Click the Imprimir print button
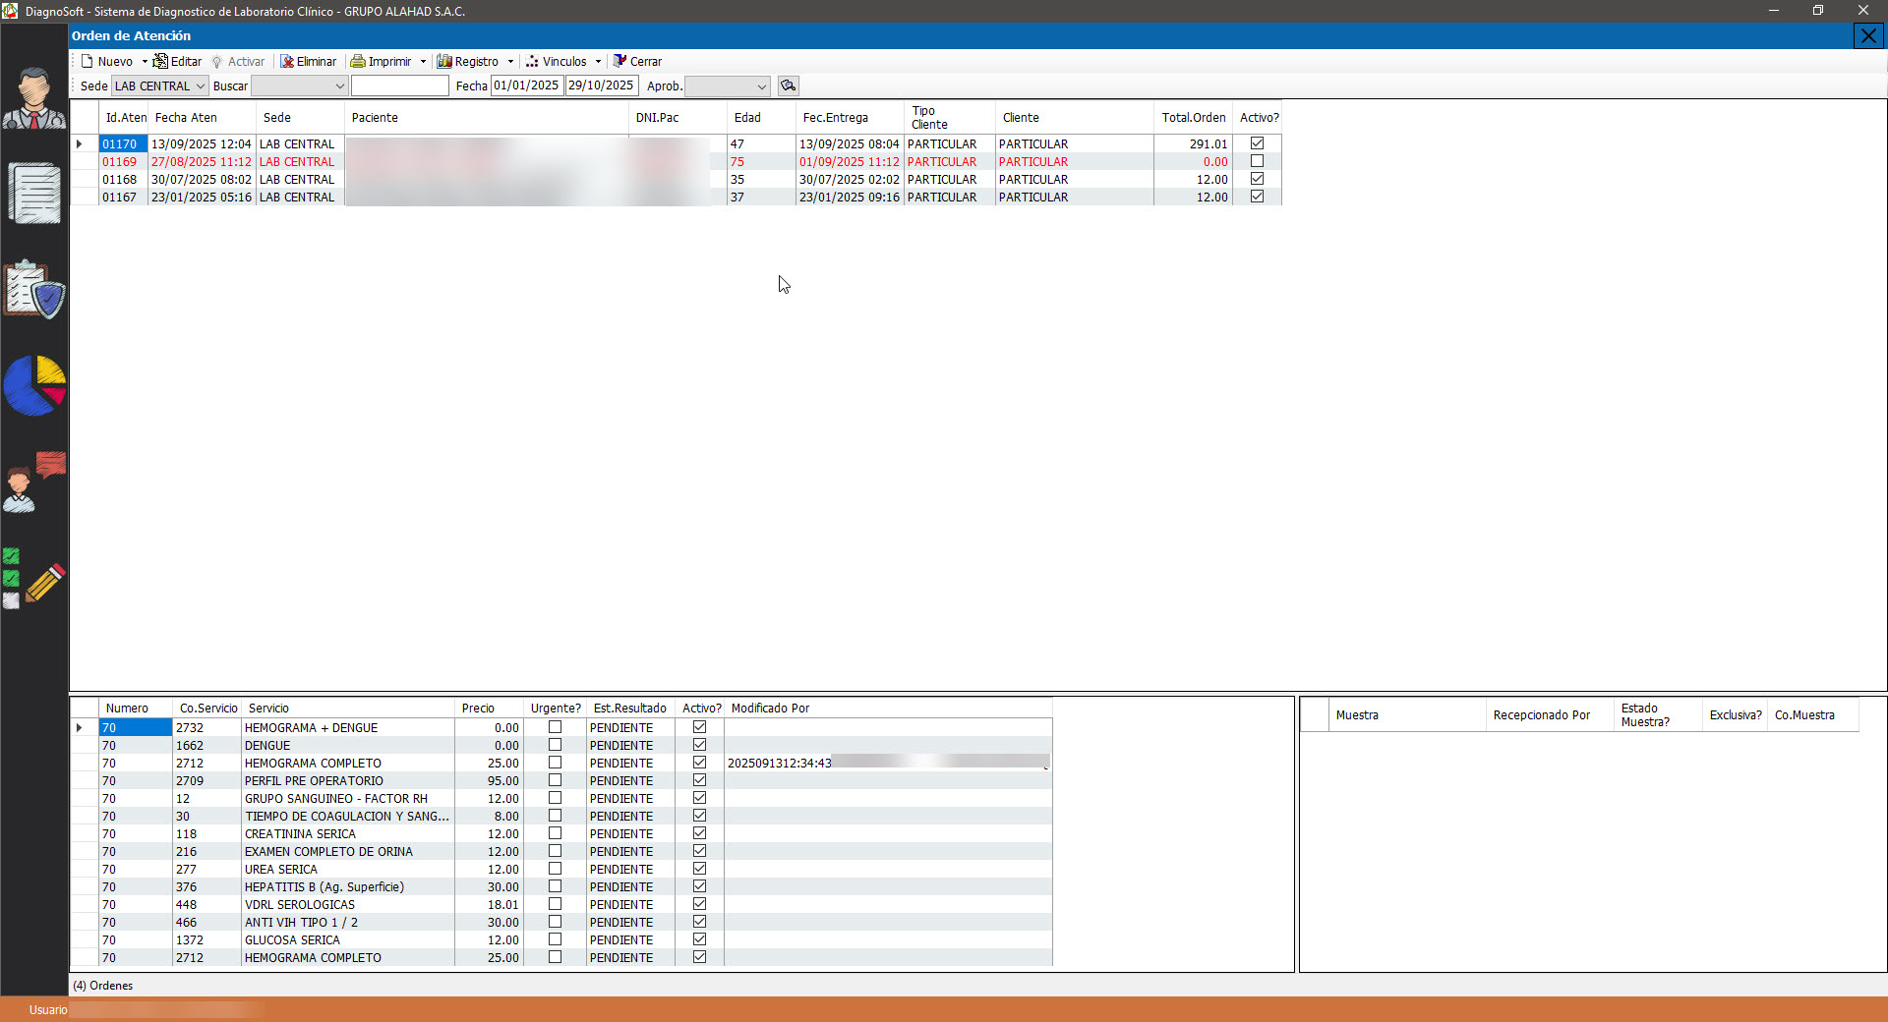 point(382,62)
